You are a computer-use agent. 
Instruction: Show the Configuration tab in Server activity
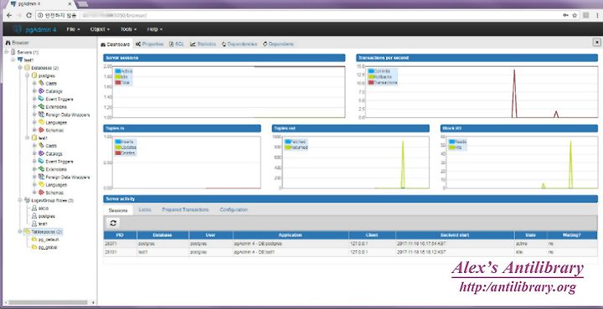point(234,210)
